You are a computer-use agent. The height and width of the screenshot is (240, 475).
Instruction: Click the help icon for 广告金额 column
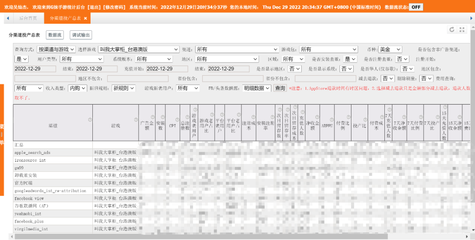tap(153, 117)
